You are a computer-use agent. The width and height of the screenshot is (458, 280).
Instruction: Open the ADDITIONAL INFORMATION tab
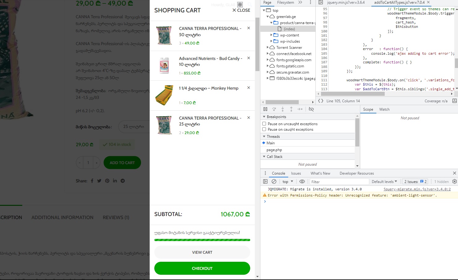[62, 218]
